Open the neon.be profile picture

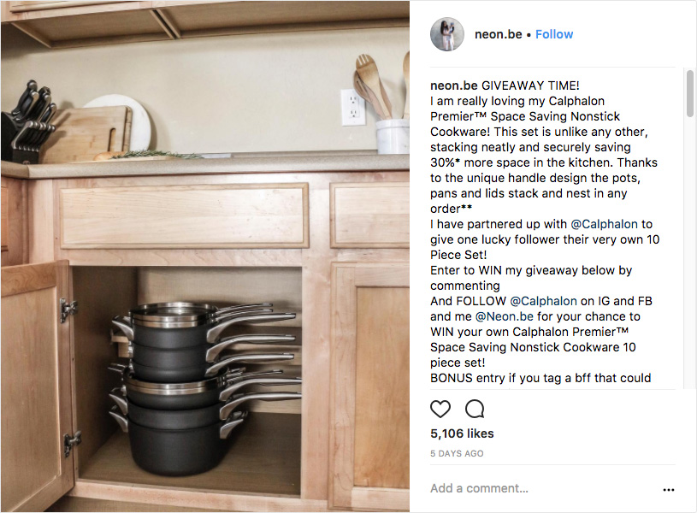pos(447,34)
